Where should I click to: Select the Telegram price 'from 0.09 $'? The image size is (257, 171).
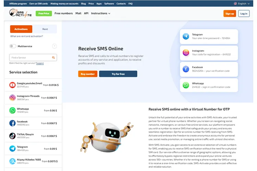(x=50, y=149)
